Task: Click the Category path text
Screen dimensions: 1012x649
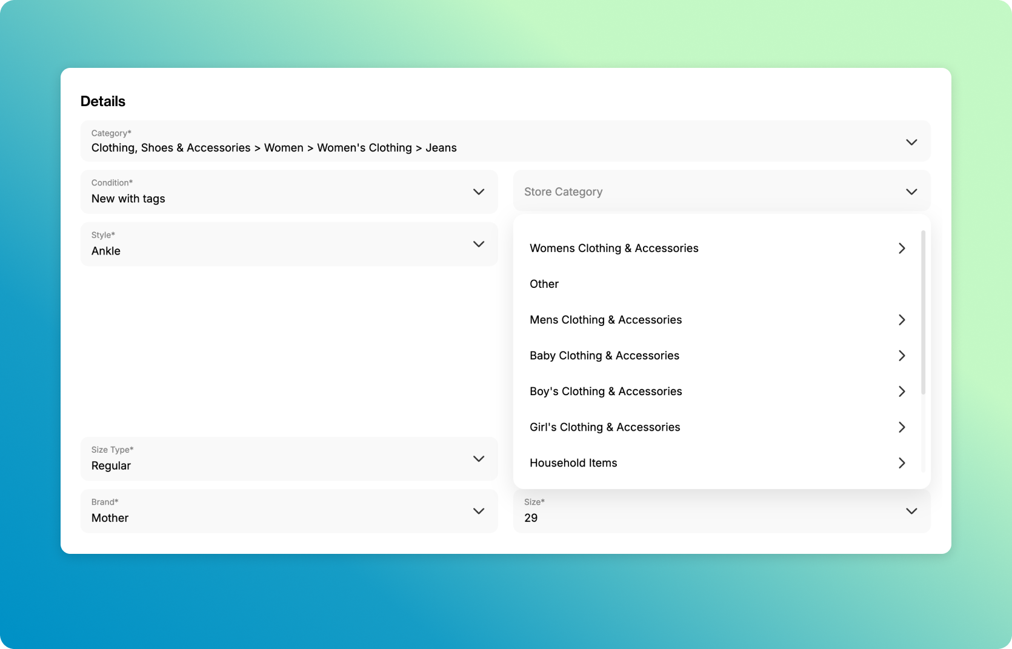Action: coord(274,148)
